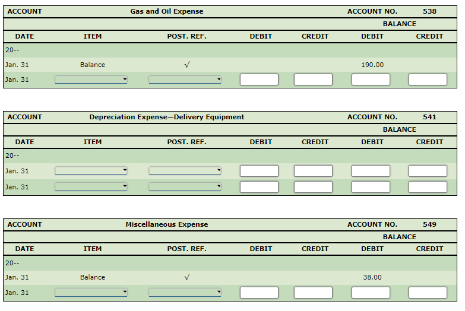This screenshot has width=465, height=311.
Task: Click the 38.00 balance in Miscellaneous Expense
Action: click(x=372, y=277)
